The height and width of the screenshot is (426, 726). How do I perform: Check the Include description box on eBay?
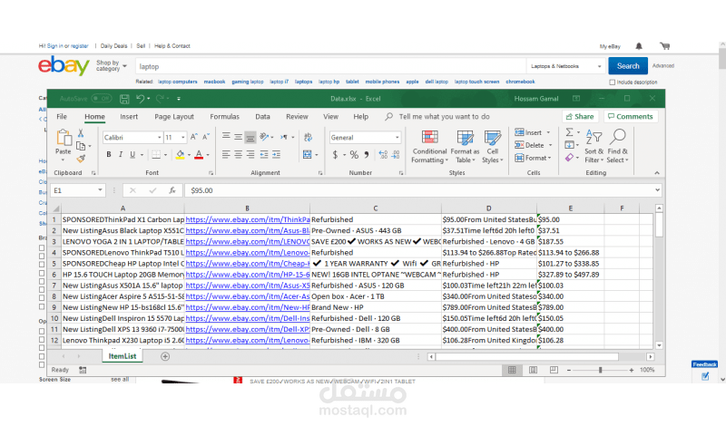tap(612, 82)
